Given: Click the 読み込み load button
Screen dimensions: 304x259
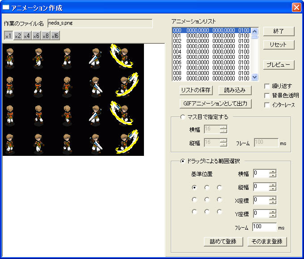Looking at the screenshot, I should (x=235, y=90).
